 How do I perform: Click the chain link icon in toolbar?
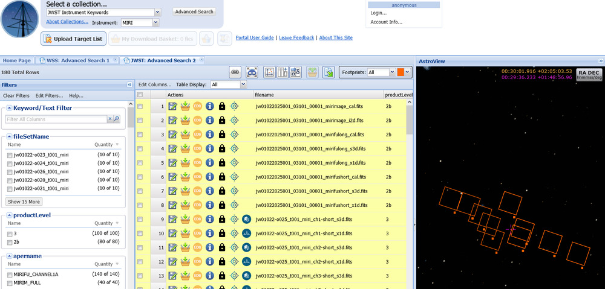[235, 72]
